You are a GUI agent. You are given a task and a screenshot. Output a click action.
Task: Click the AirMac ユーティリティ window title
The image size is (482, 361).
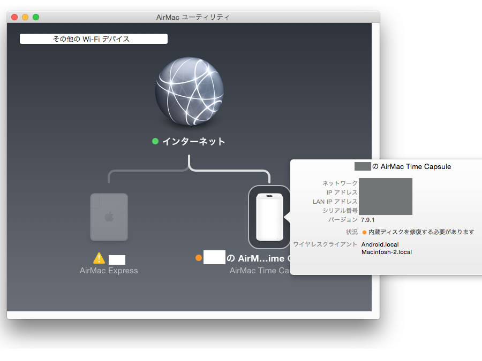click(x=193, y=17)
